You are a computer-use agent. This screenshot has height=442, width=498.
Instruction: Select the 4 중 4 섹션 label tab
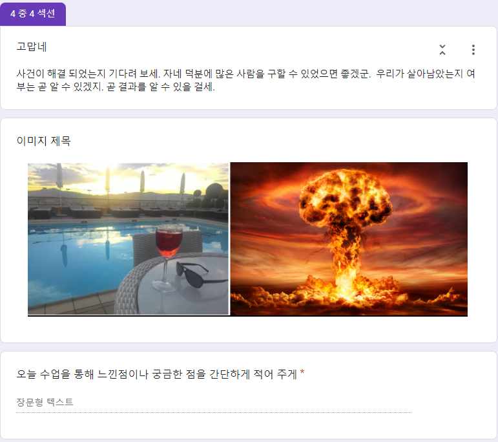coord(33,14)
